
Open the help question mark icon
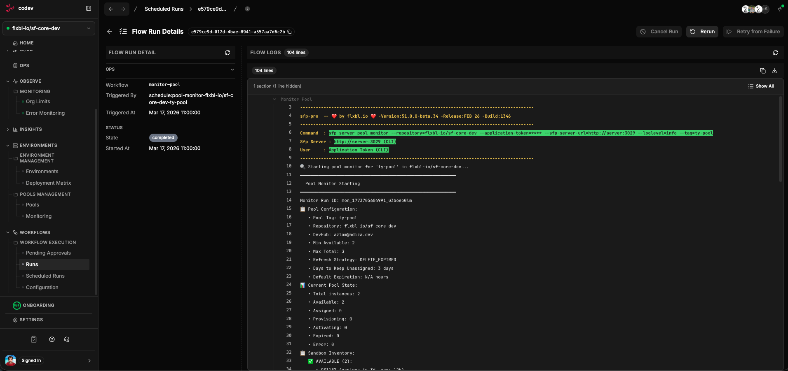(52, 339)
